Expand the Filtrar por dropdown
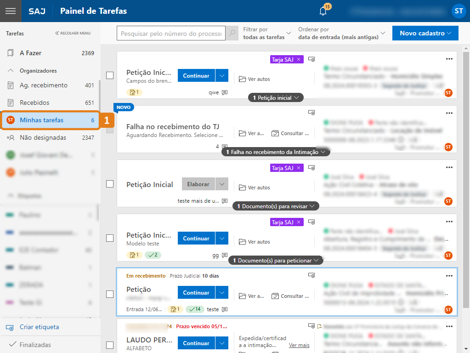Viewport: 470px width, 353px height. point(267,33)
